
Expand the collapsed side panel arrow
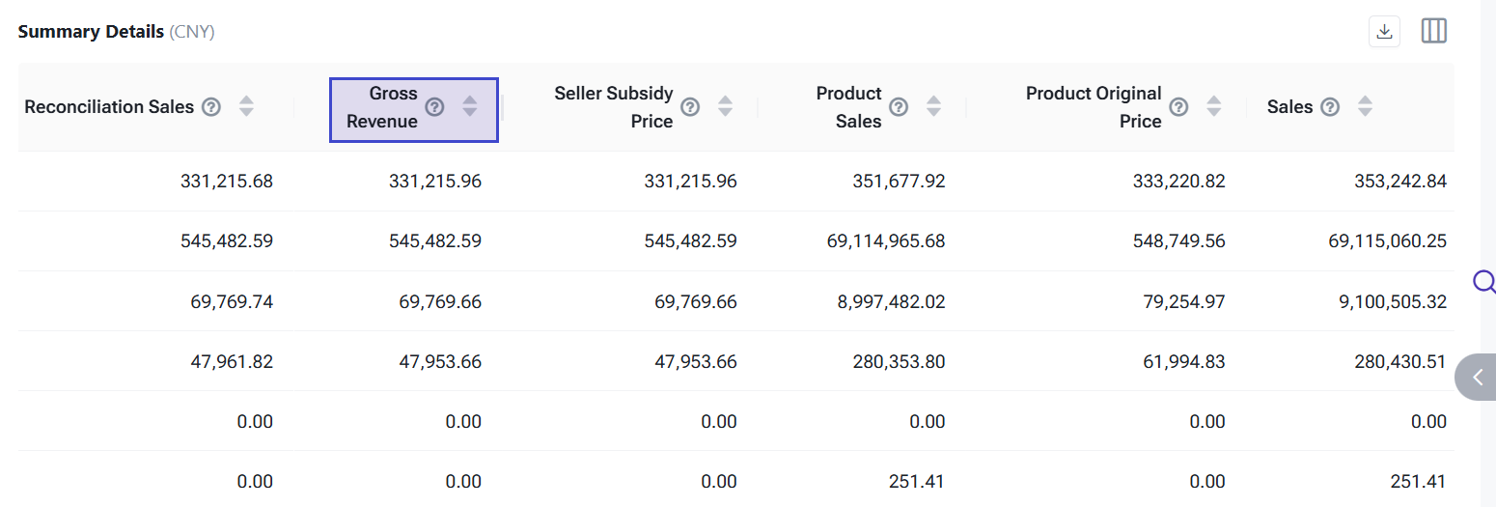click(x=1477, y=377)
